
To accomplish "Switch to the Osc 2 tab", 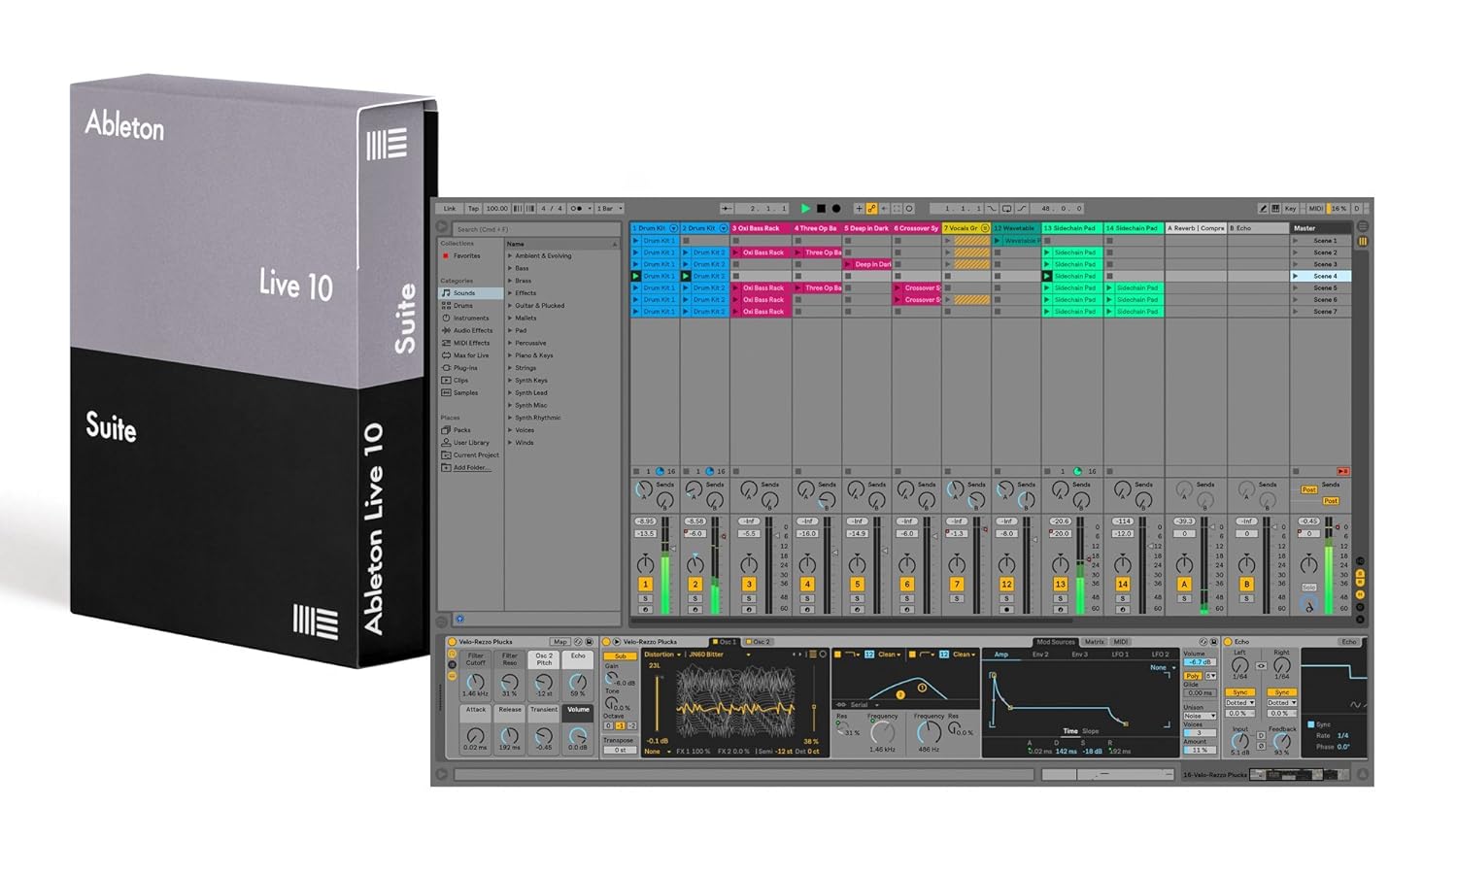I will [x=761, y=642].
